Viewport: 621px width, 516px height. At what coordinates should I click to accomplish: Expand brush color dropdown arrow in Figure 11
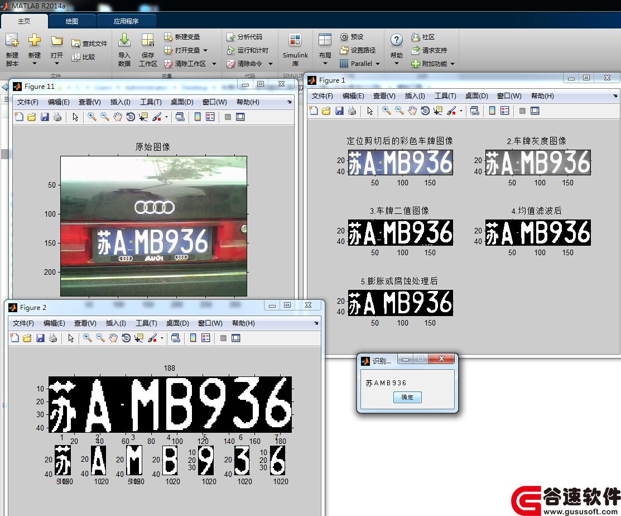[166, 117]
